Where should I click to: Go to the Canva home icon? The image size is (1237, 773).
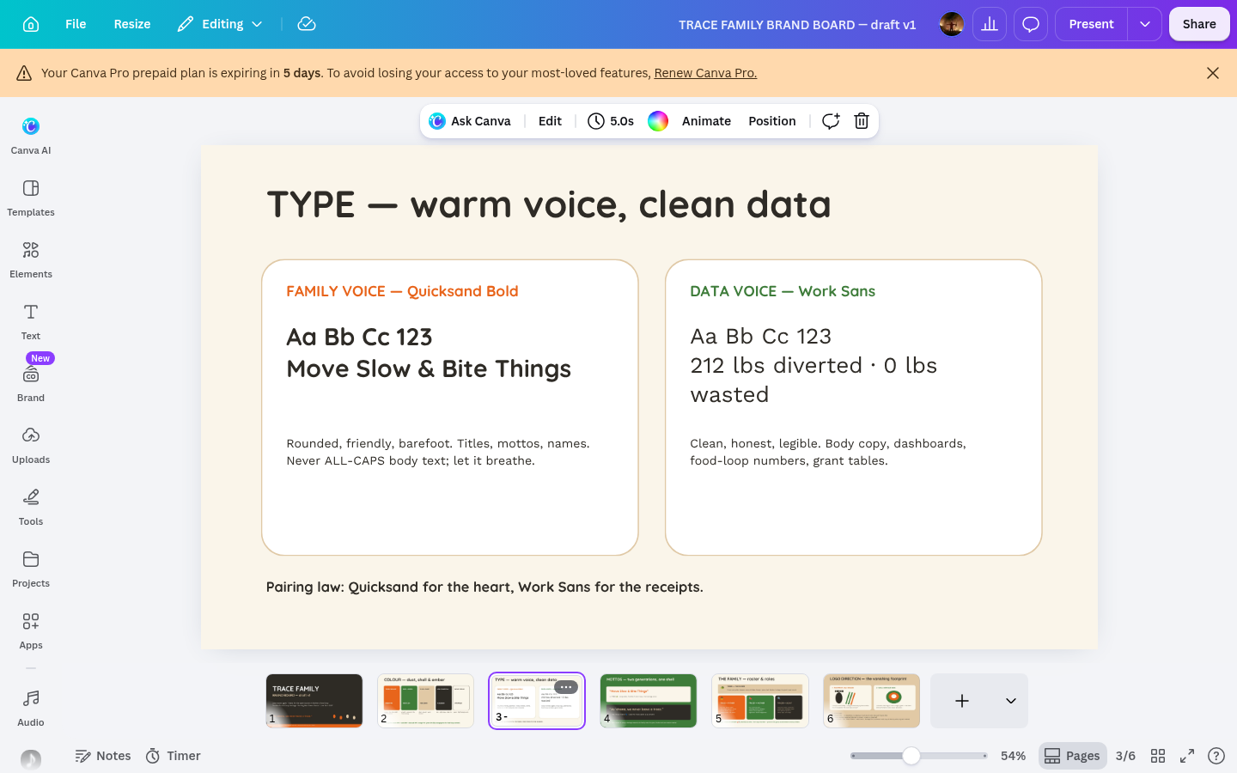(31, 24)
